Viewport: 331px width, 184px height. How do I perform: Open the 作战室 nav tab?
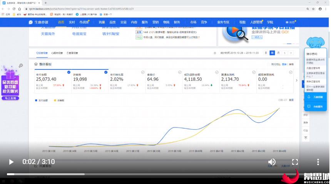(84, 22)
